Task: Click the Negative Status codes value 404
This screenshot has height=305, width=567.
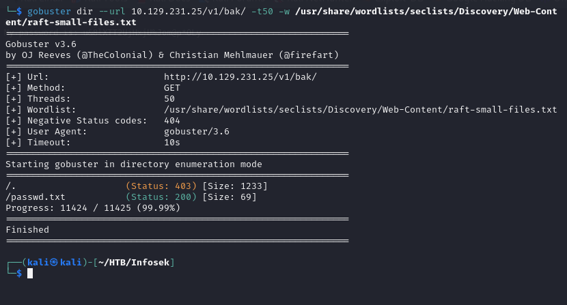Action: pos(171,121)
